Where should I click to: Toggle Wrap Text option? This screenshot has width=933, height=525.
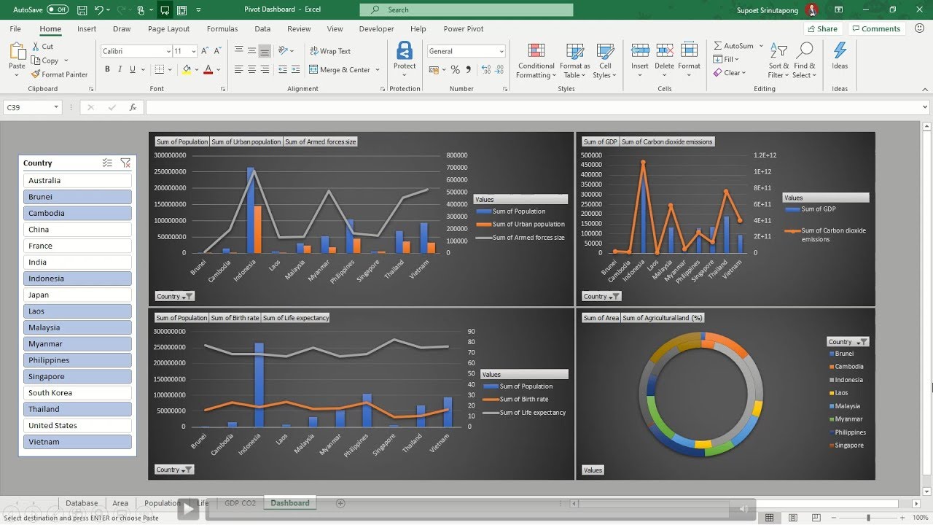click(330, 51)
